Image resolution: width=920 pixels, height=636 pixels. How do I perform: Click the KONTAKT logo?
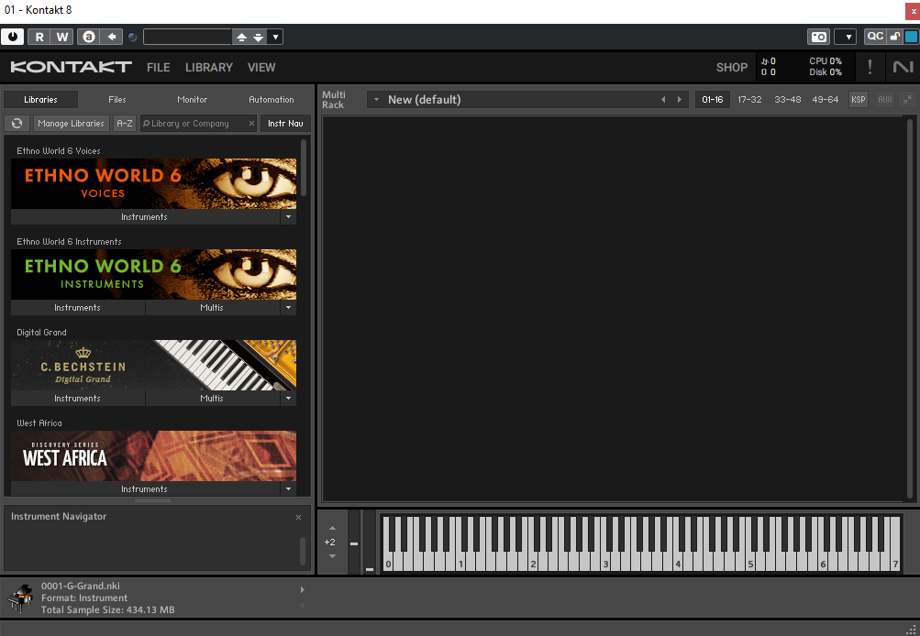tap(71, 67)
